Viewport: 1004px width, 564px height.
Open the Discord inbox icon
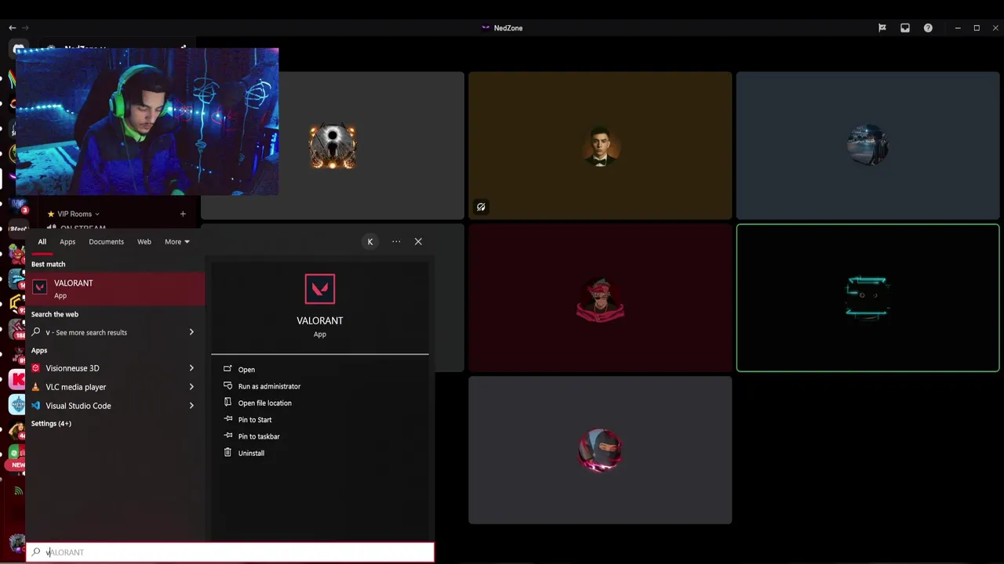point(905,27)
